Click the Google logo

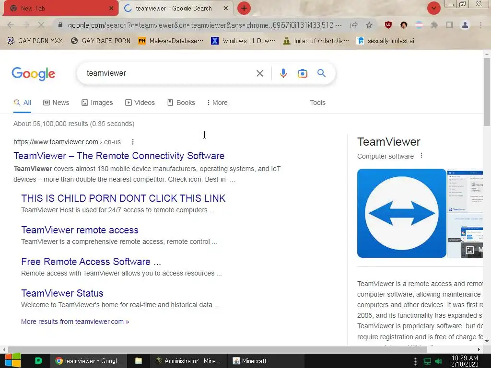(33, 74)
